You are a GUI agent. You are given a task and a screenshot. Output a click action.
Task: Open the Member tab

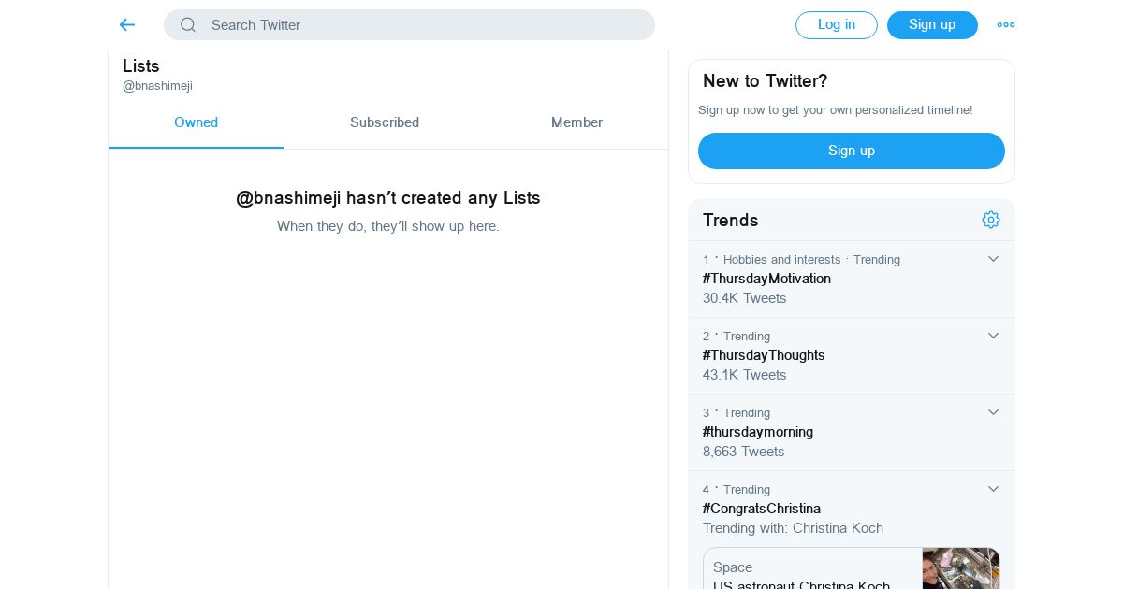576,122
